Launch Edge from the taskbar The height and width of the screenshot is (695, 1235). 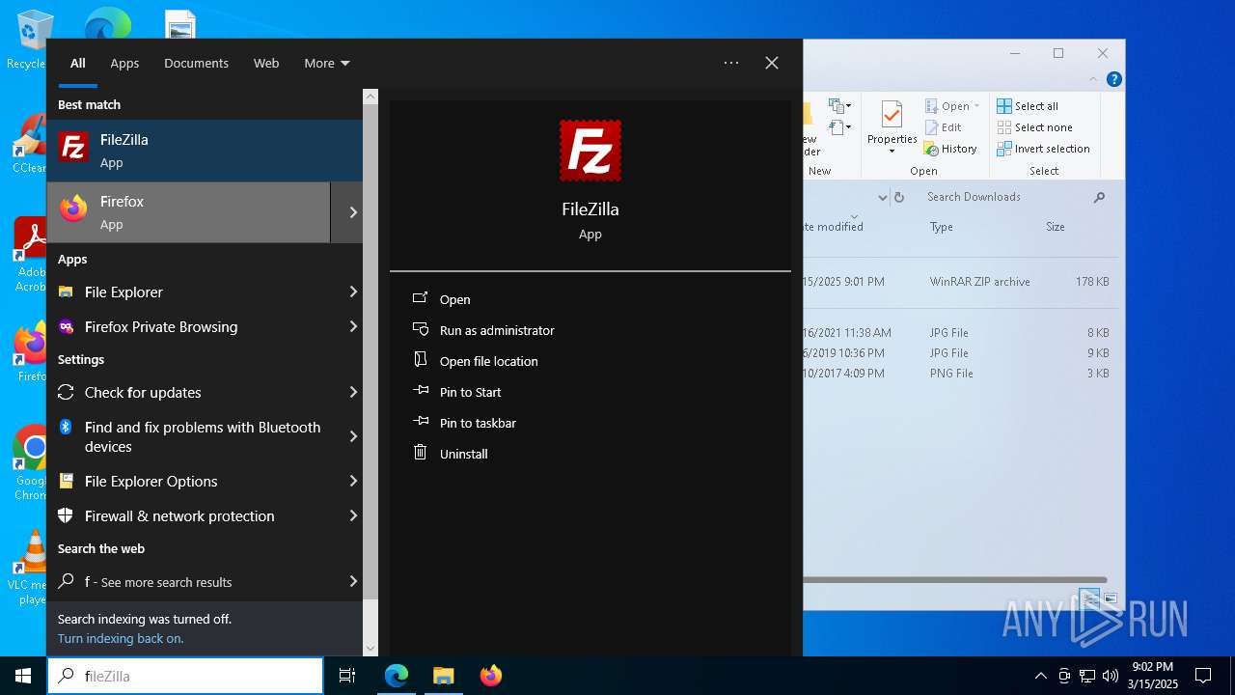(397, 676)
